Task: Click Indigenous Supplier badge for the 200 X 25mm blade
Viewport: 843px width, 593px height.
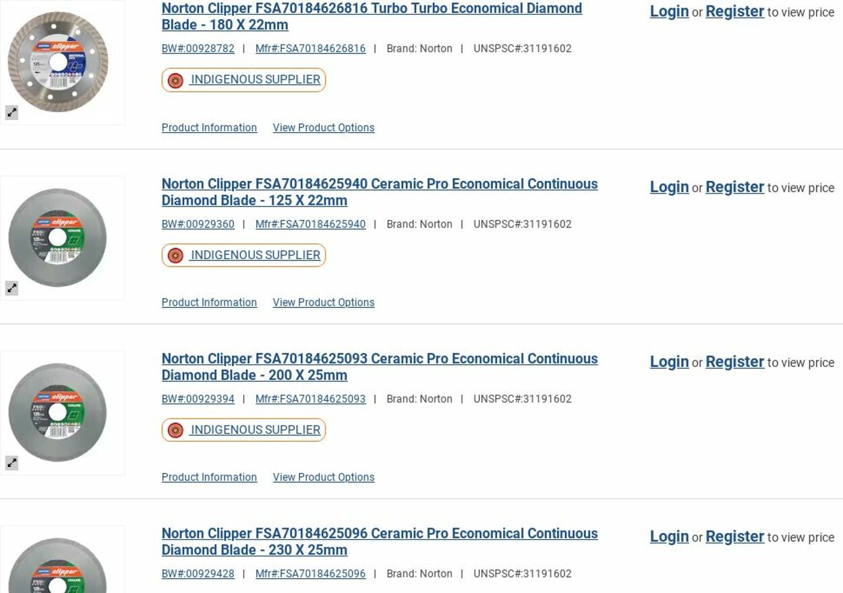Action: 243,430
